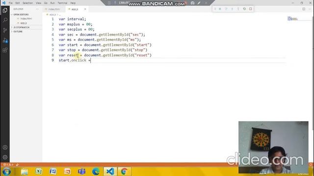Click the "stop" string on line 7
This screenshot has width=314, height=176.
[x=139, y=50]
